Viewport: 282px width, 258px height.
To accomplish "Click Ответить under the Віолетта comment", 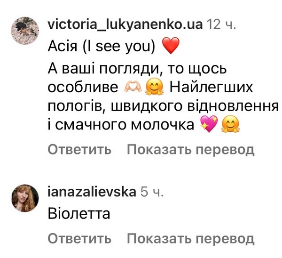I will (79, 238).
